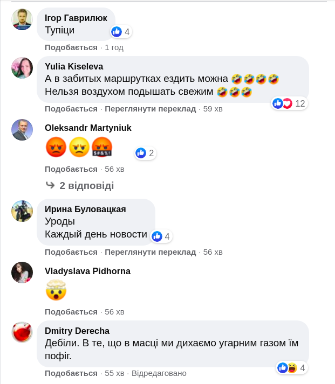The height and width of the screenshot is (384, 335).
Task: Open Vladyslava Pidhorna's profile name link
Action: click(x=87, y=271)
